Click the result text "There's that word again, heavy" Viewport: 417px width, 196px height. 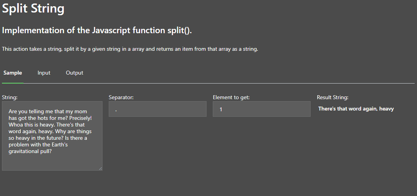coord(356,109)
